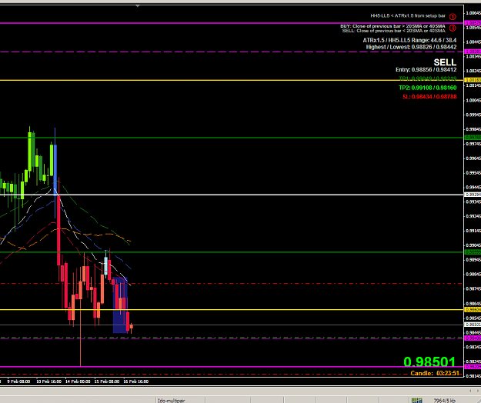This screenshot has width=481, height=403.
Task: Click the left scroll arrow above the status bar
Action: point(470,391)
